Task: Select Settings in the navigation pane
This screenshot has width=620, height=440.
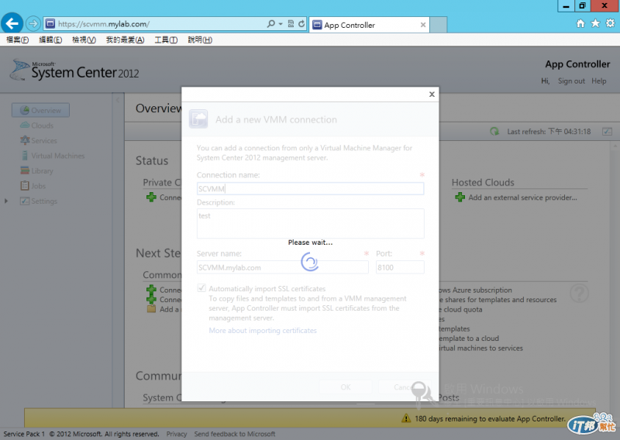Action: point(39,201)
